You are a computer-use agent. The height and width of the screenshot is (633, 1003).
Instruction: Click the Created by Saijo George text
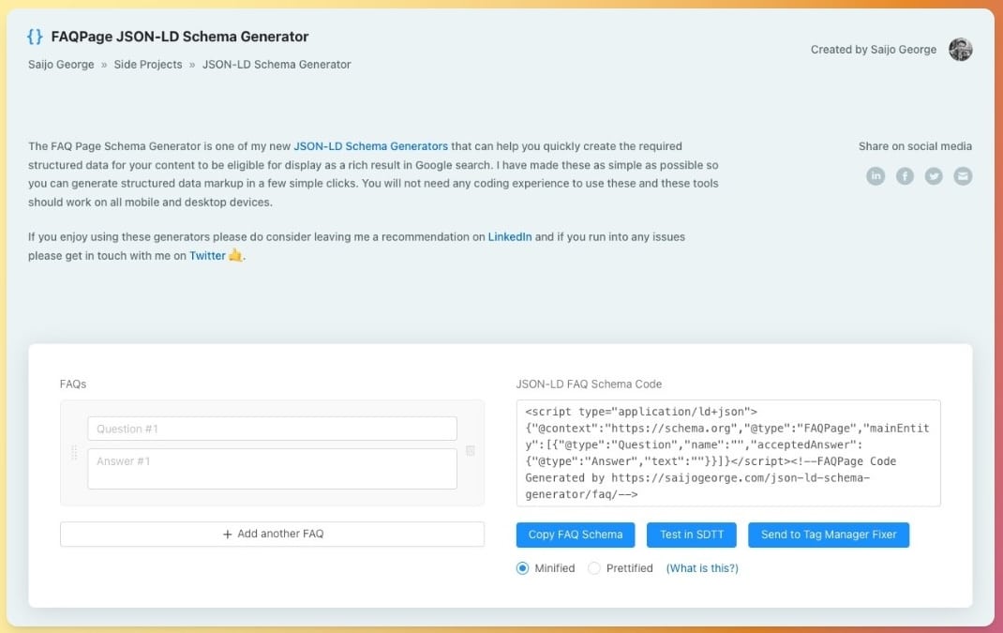pos(873,50)
